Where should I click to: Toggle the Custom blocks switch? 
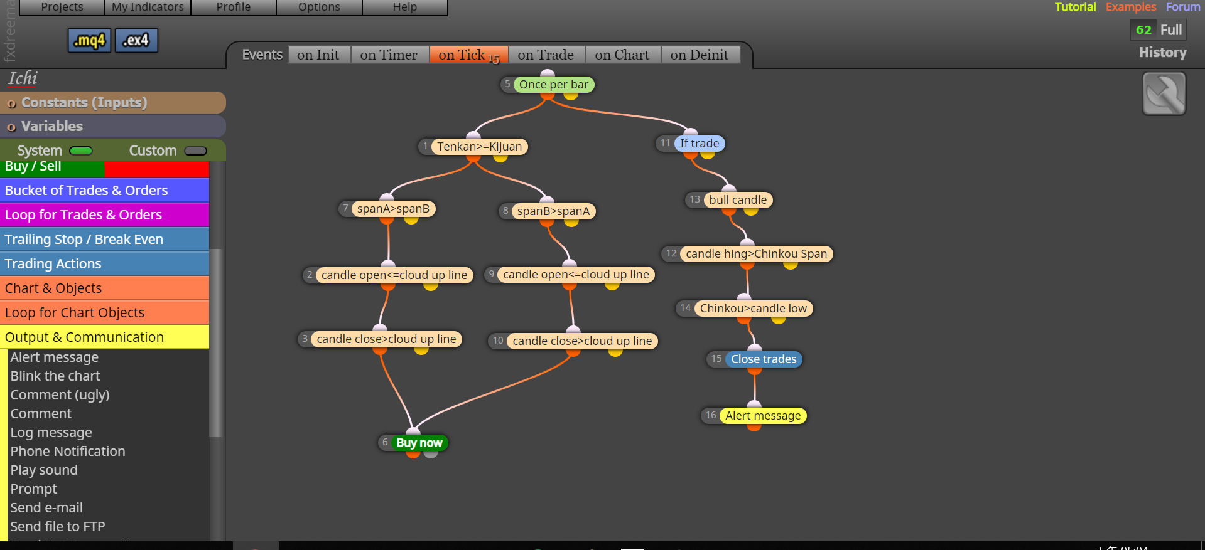point(195,151)
